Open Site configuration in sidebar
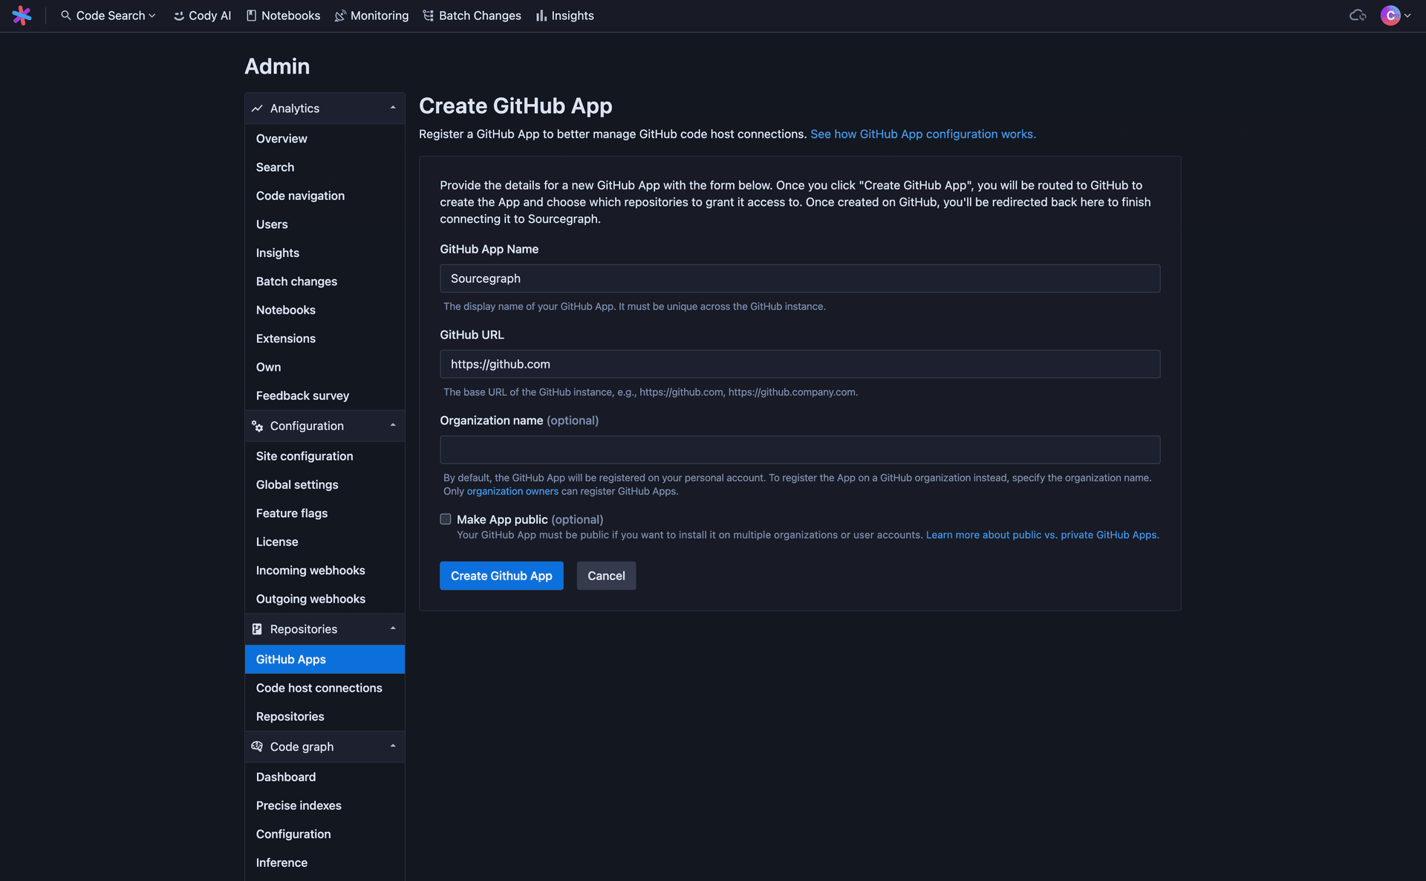This screenshot has width=1426, height=881. (x=325, y=456)
